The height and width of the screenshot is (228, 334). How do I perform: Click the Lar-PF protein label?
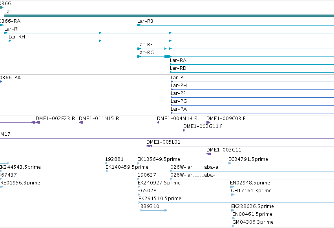[178, 93]
